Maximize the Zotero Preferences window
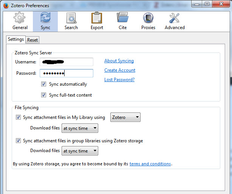The height and width of the screenshot is (194, 232). [x=207, y=4]
